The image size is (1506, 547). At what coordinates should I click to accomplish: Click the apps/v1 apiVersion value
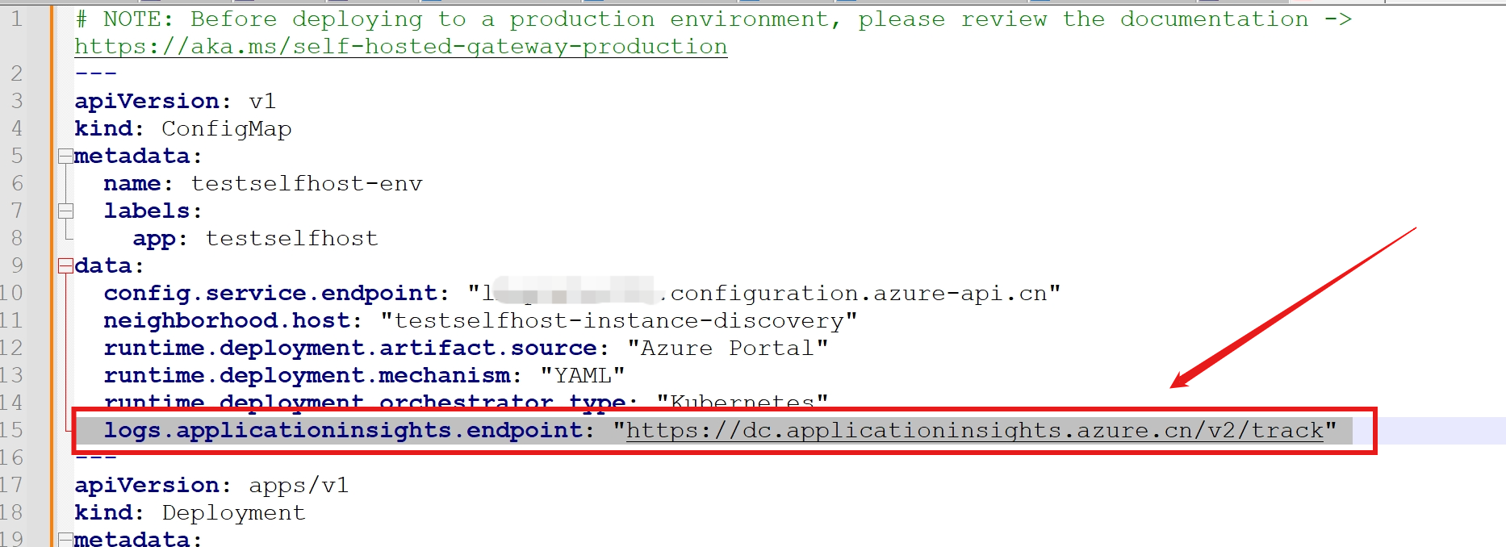pos(299,486)
